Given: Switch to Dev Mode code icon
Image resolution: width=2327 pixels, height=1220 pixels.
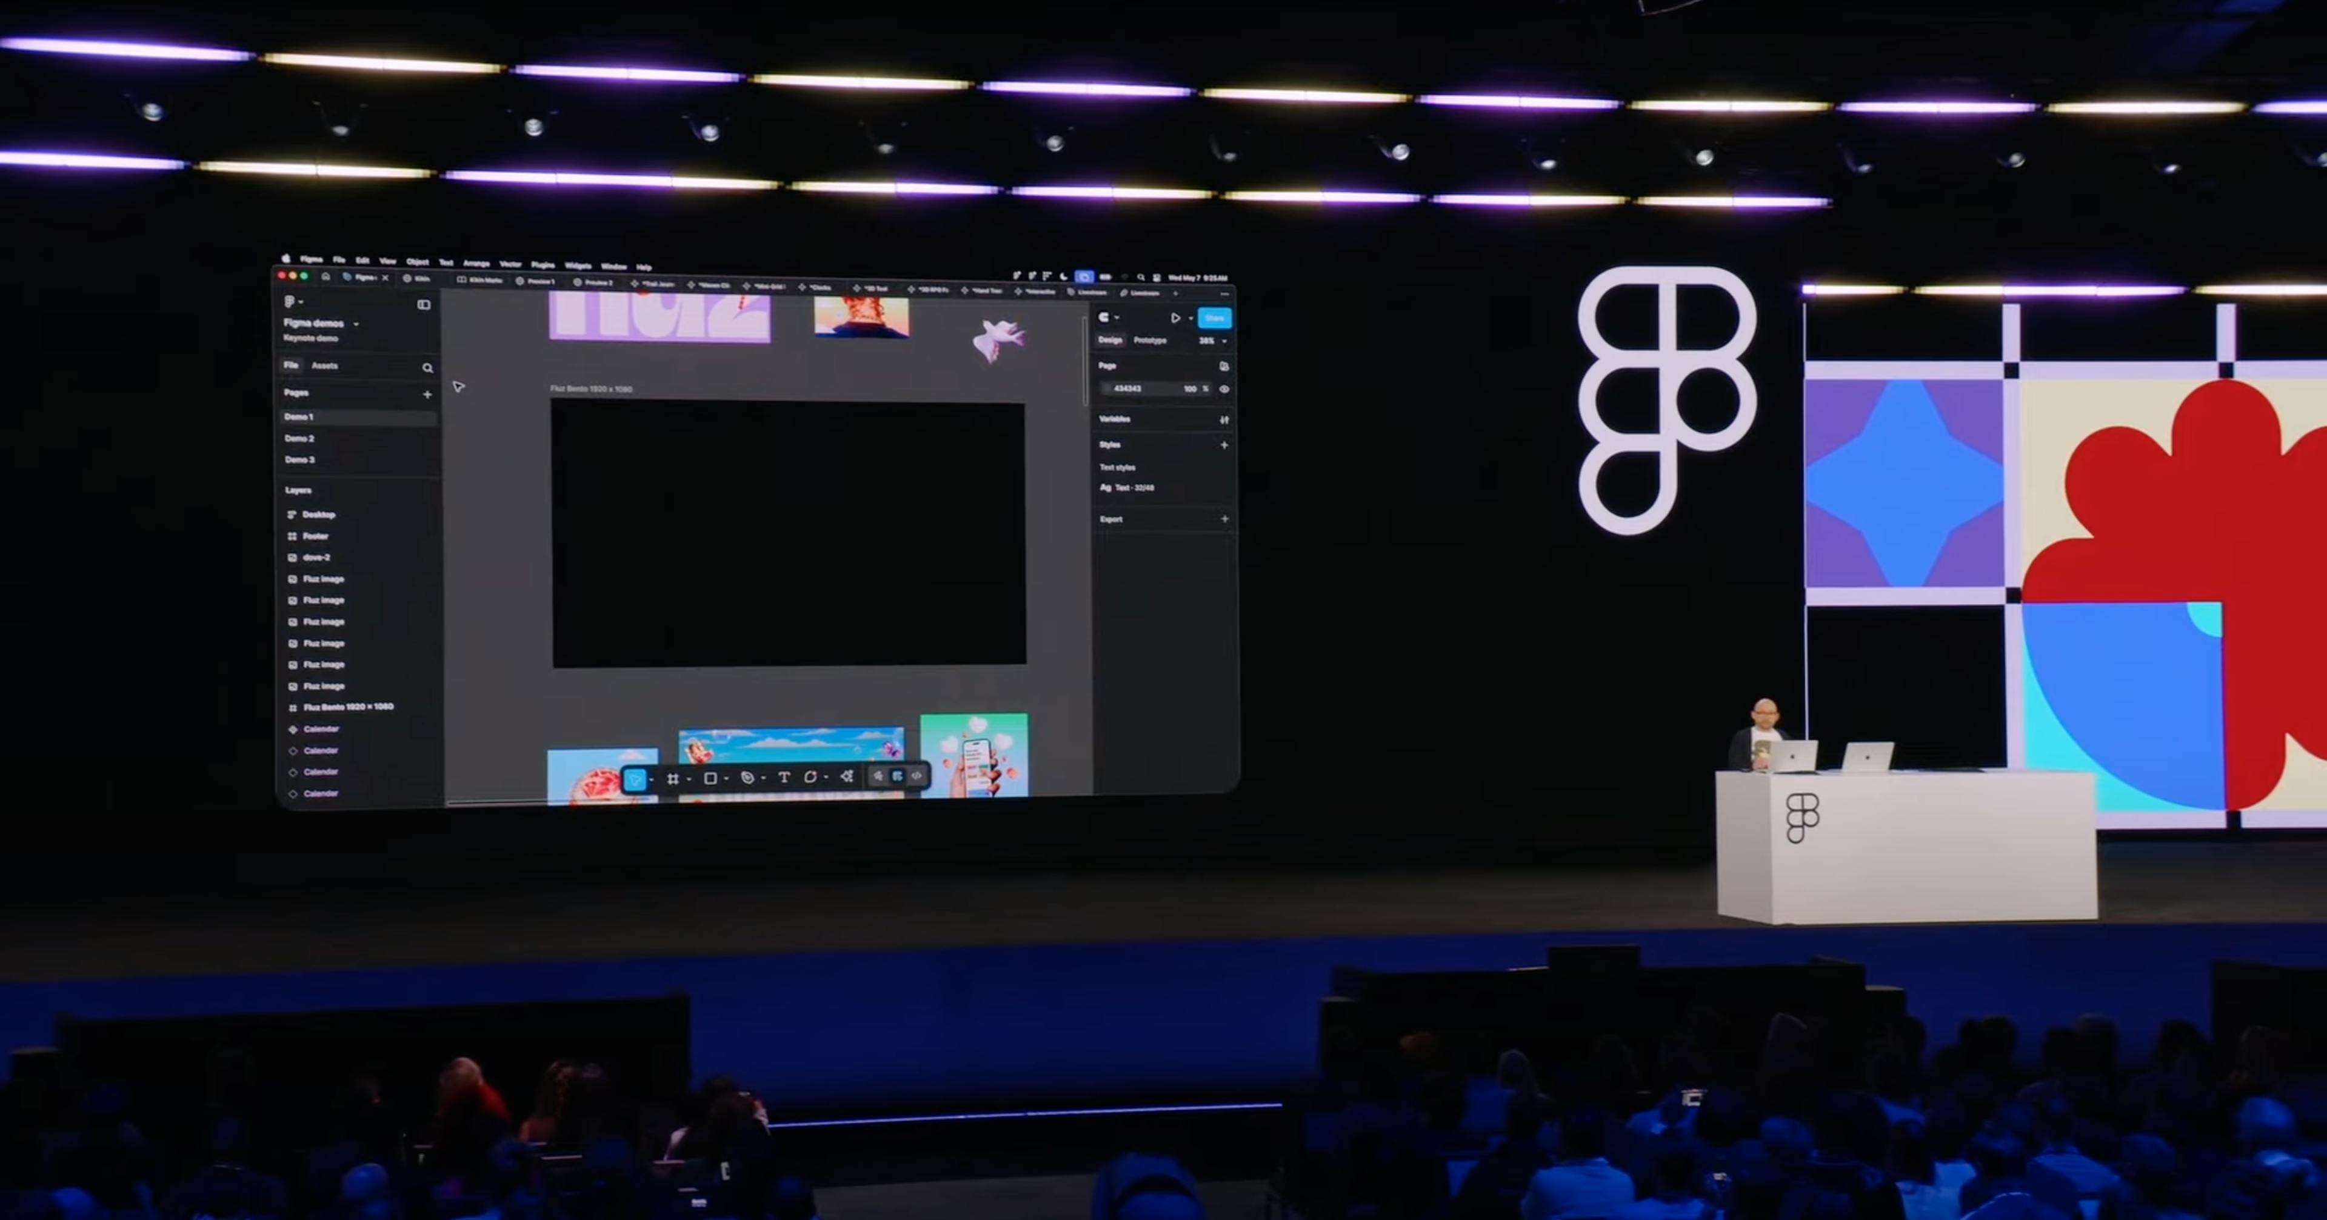Looking at the screenshot, I should pyautogui.click(x=917, y=776).
